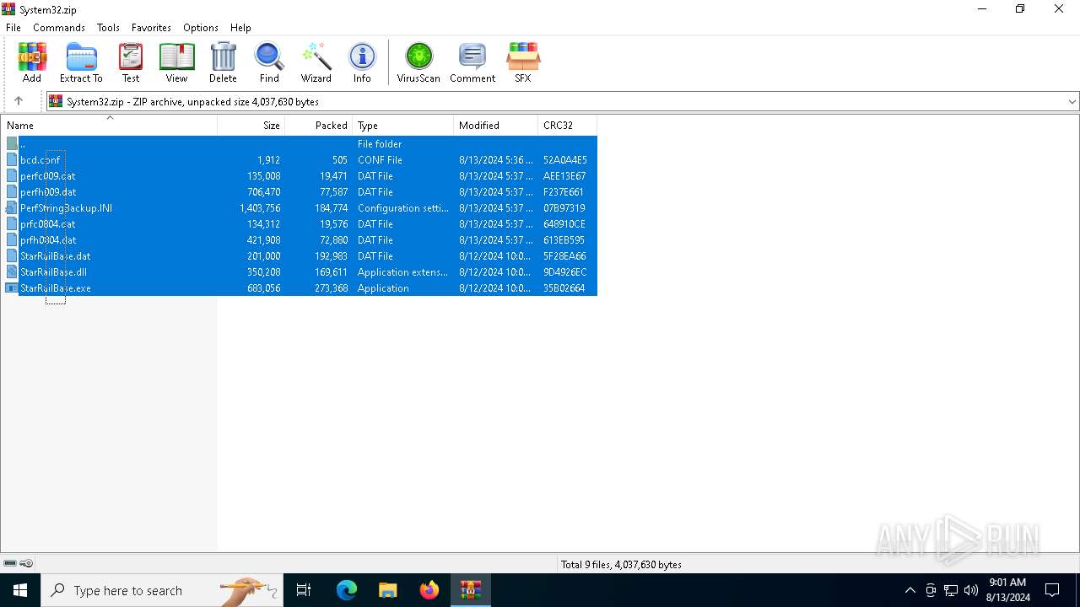Open the Comment tool
The image size is (1080, 607).
coord(472,62)
